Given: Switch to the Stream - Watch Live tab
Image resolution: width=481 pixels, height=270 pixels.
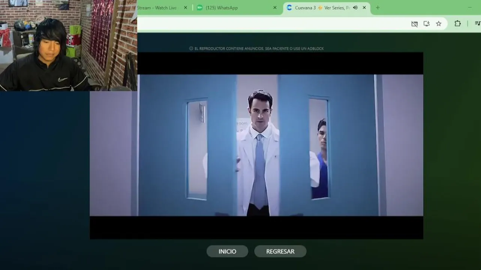Looking at the screenshot, I should click(x=162, y=8).
